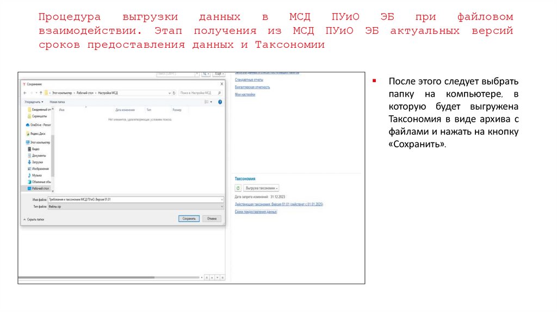Image resolution: width=557 pixels, height=312 pixels.
Task: Sort by Имя column header
Action: point(62,110)
